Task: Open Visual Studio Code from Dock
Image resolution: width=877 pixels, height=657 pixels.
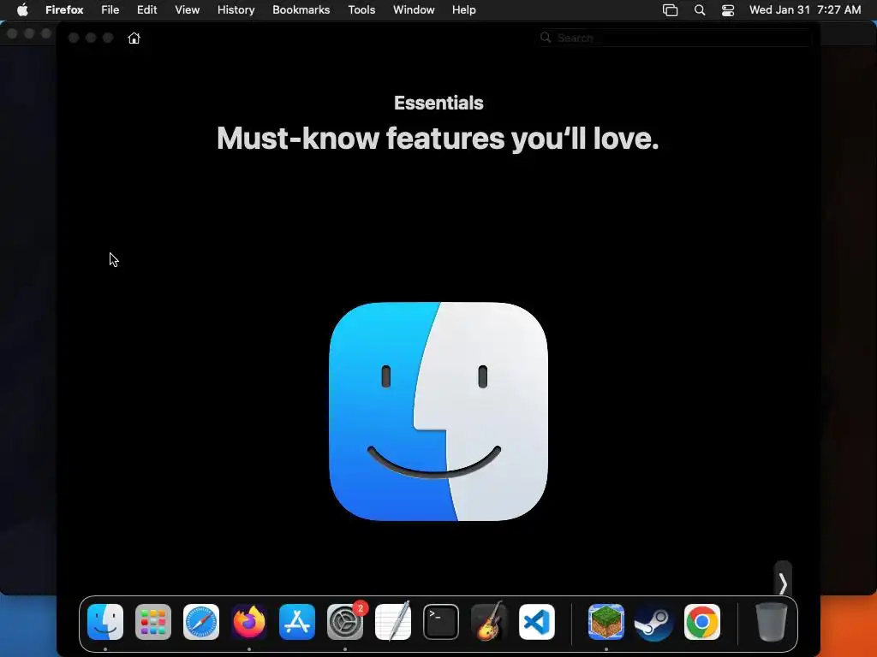Action: (537, 622)
